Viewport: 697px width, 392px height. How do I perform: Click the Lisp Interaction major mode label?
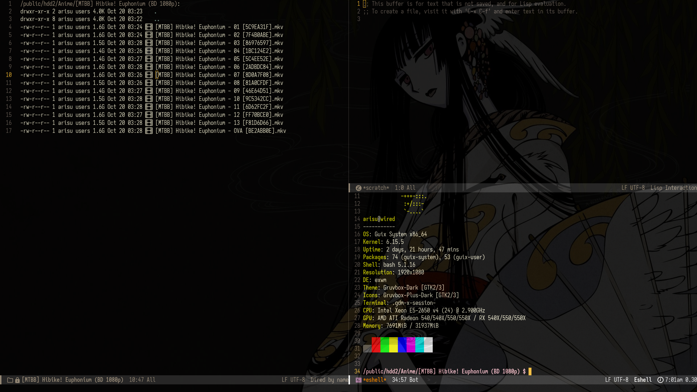[673, 188]
